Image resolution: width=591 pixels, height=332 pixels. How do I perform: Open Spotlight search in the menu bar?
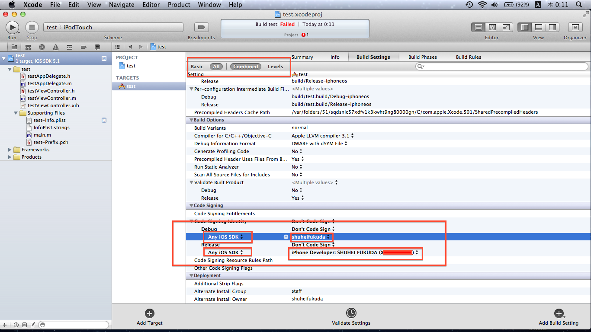coord(579,5)
